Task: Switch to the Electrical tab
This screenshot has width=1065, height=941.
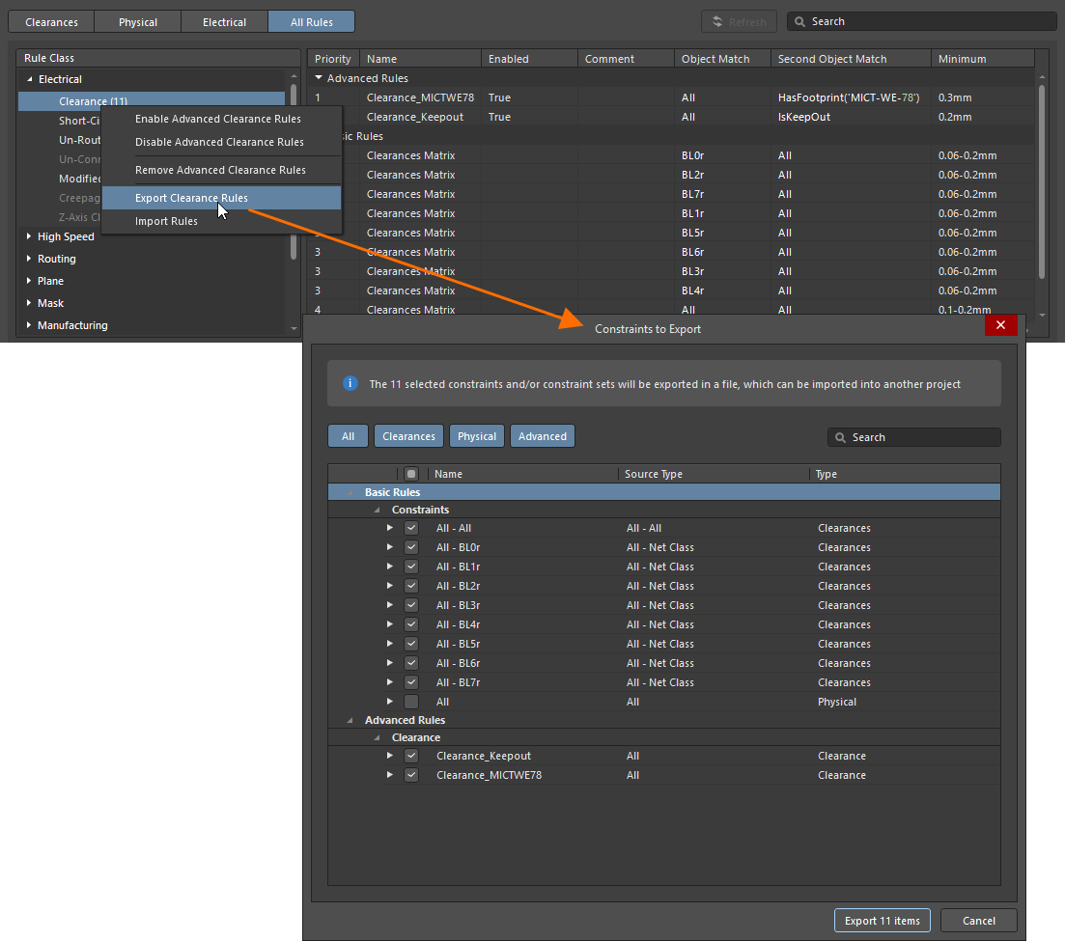Action: [x=224, y=21]
